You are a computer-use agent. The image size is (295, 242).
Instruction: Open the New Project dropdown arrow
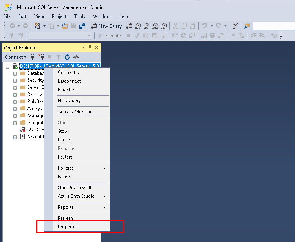click(x=44, y=26)
